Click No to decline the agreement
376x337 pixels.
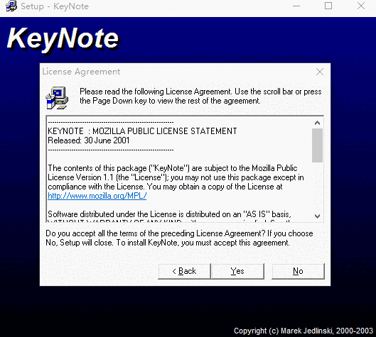click(298, 271)
